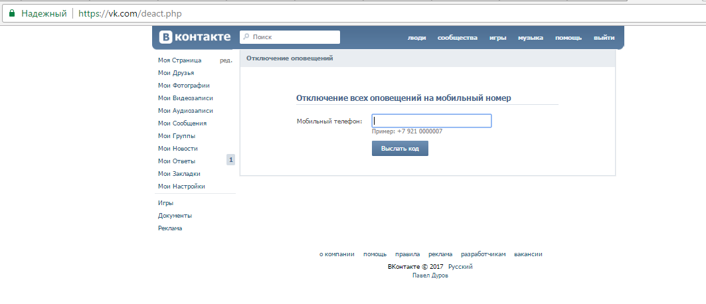The image size is (706, 304).
Task: Click the browser address bar URL
Action: tap(130, 13)
